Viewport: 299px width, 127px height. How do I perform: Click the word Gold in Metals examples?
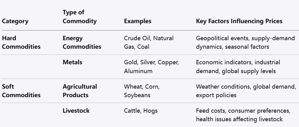pos(131,62)
